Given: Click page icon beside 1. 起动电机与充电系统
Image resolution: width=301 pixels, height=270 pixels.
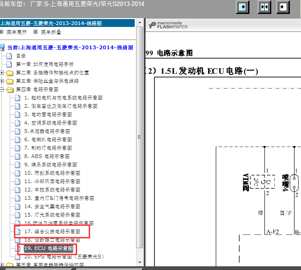Looking at the screenshot, I should (x=18, y=98).
